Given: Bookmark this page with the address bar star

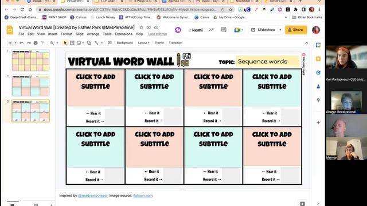Looking at the screenshot, I should 231,10.
